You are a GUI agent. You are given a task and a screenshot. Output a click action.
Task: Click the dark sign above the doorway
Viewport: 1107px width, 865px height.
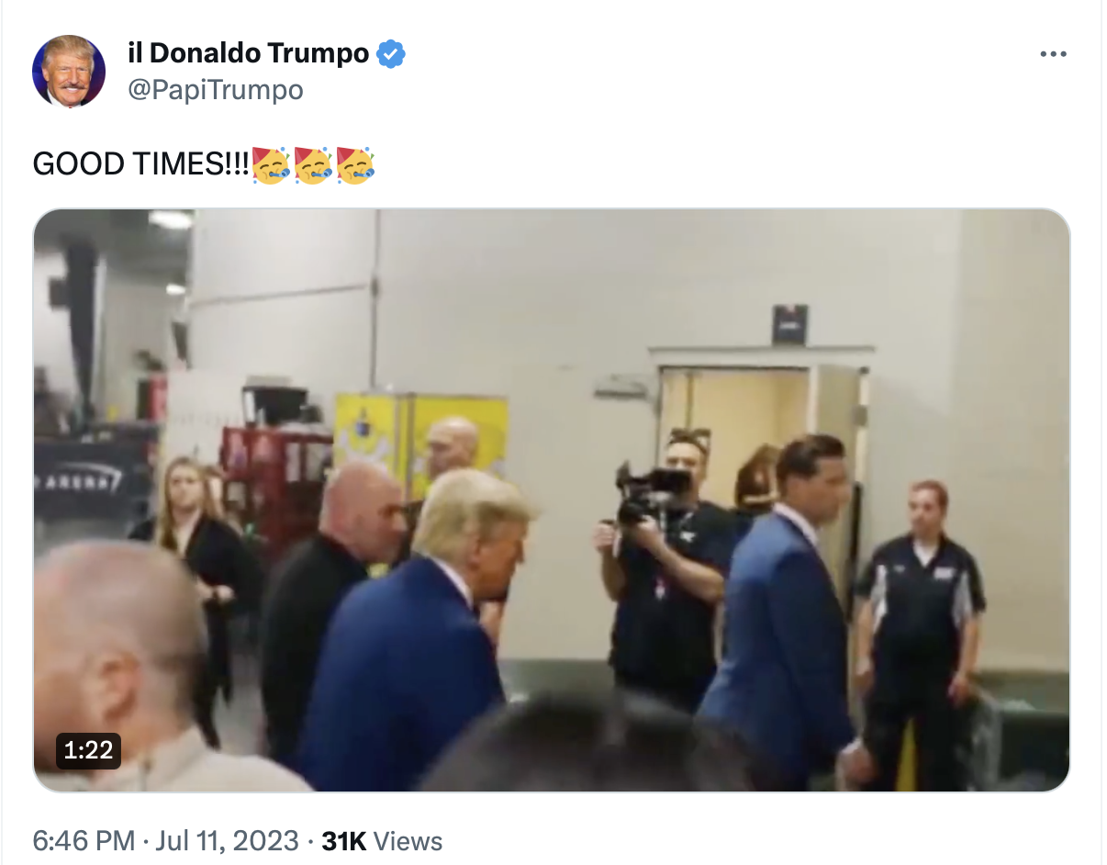coord(789,324)
